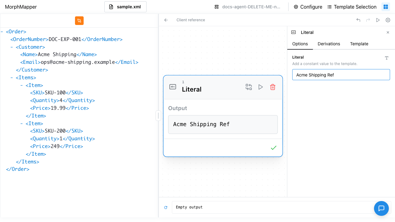Run the template from the top toolbar
Viewport: 395px width, 222px height.
coord(378,20)
